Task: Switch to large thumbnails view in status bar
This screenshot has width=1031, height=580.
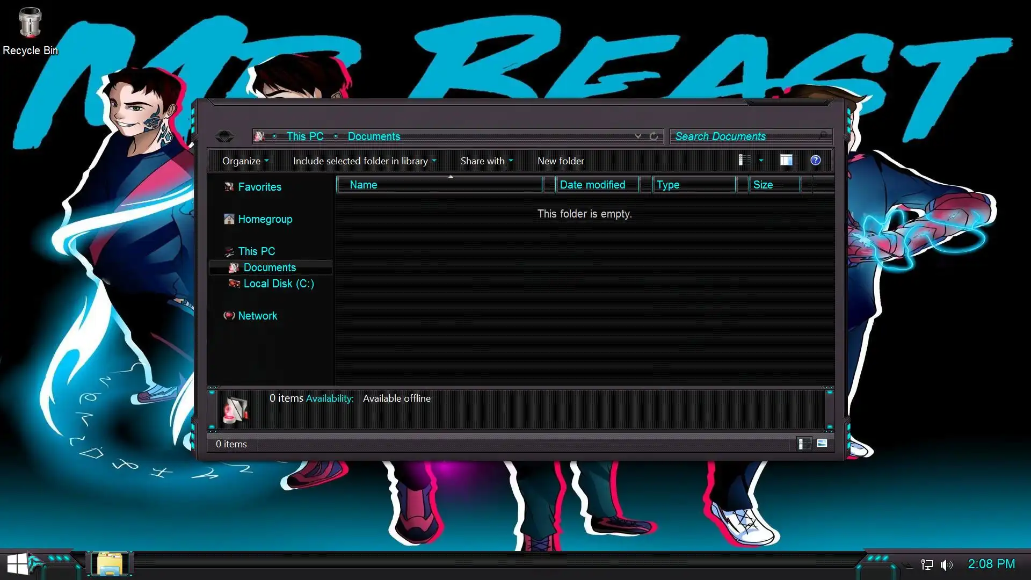Action: [822, 444]
